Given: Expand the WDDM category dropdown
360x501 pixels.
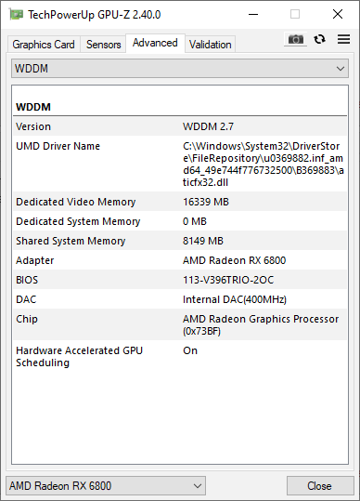Looking at the screenshot, I should coord(180,69).
